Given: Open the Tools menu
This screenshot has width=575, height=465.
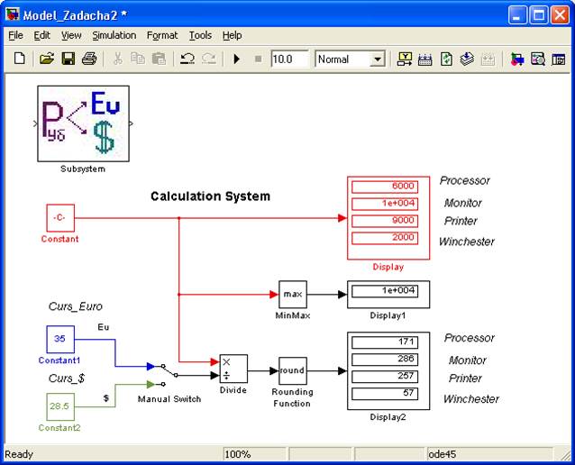Looking at the screenshot, I should 200,35.
